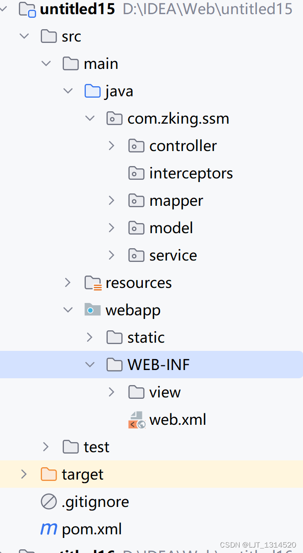Expand the controller package

click(x=112, y=146)
